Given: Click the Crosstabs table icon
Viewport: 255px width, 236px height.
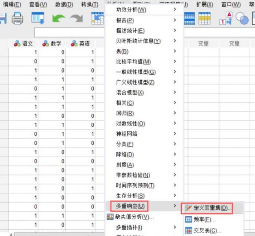Looking at the screenshot, I should (x=188, y=230).
